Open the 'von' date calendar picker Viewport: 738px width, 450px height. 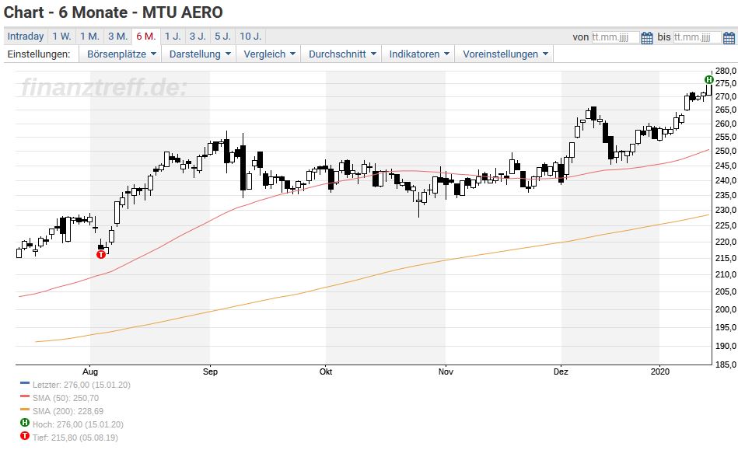[647, 37]
